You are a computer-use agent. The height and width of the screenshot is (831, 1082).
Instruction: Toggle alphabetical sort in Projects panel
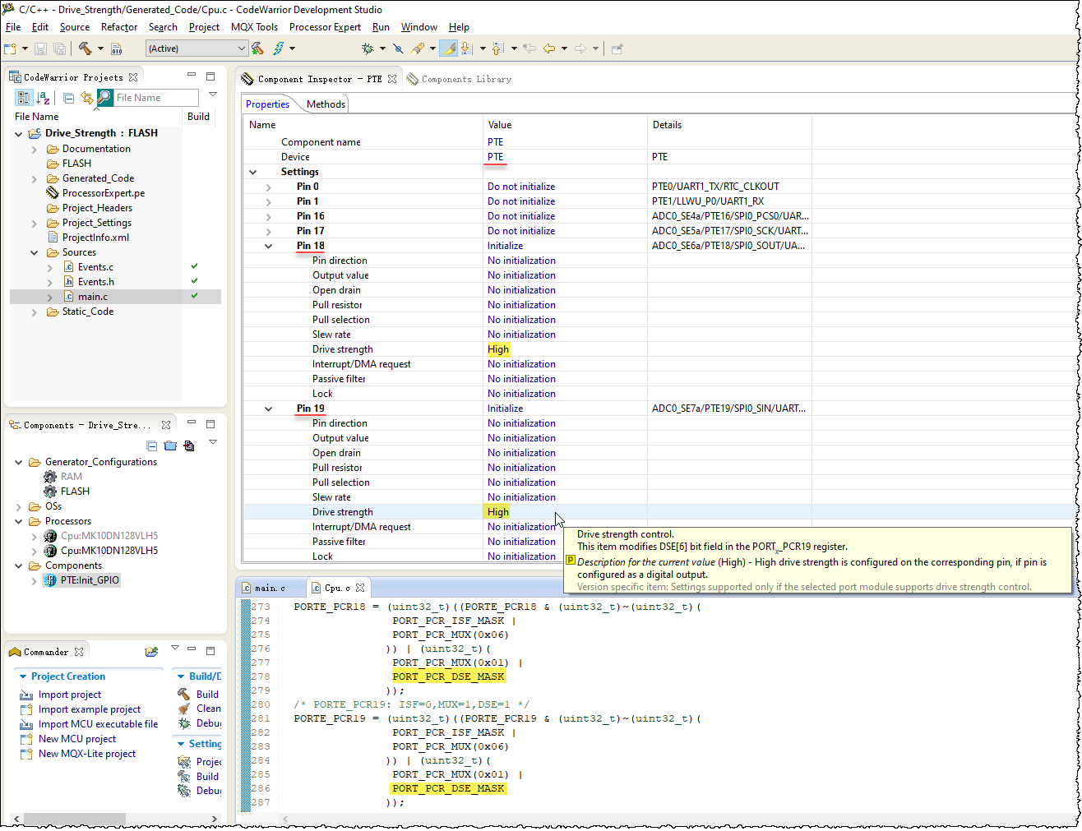tap(43, 98)
